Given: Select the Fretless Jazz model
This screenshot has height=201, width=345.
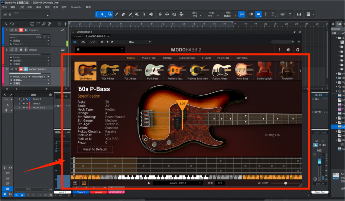Looking at the screenshot, I should pyautogui.click(x=175, y=71).
